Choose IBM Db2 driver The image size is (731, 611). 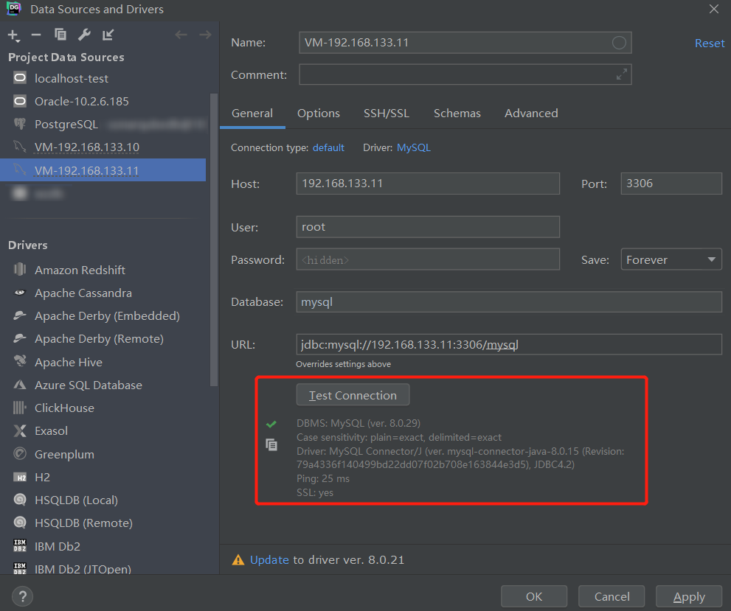(103, 546)
